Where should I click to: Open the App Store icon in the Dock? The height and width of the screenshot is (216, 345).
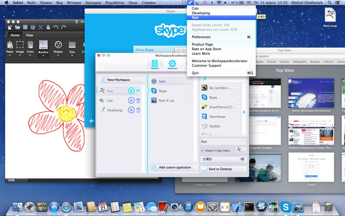pyautogui.click(x=54, y=207)
